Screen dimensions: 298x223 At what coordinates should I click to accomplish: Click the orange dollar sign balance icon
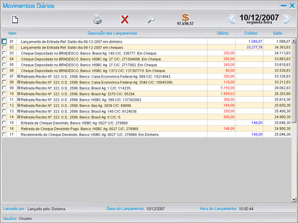pyautogui.click(x=185, y=18)
